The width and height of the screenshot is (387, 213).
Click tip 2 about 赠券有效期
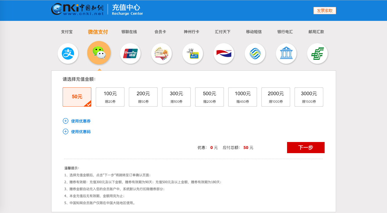(143, 182)
